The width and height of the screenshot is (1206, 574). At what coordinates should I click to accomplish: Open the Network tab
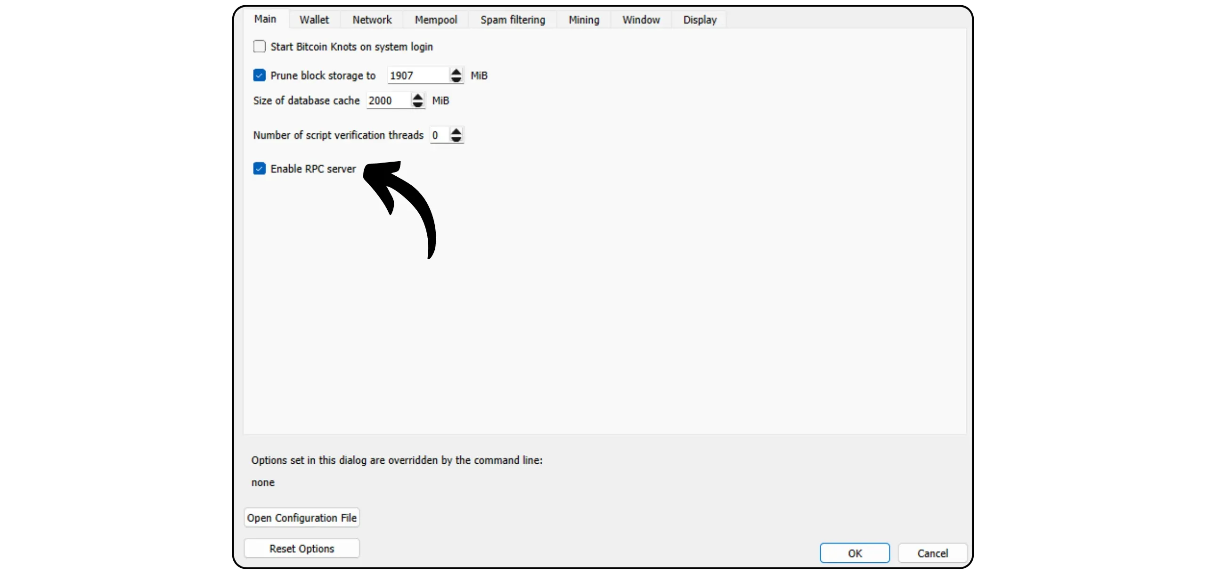tap(372, 20)
